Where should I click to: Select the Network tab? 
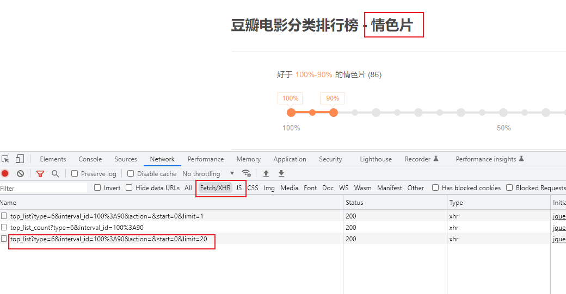[x=162, y=159]
